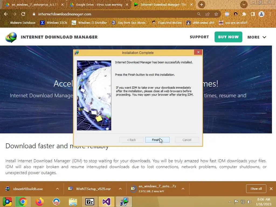
Task: Click the search magnifier icon in address bar
Action: [x=199, y=14]
